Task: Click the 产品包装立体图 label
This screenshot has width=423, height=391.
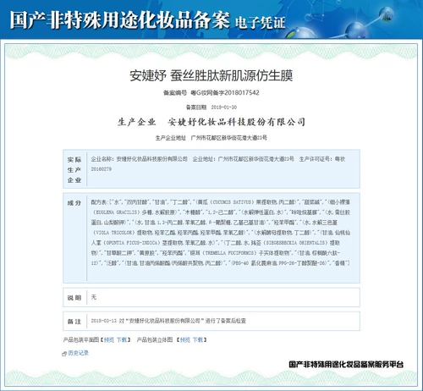Action: [155, 339]
